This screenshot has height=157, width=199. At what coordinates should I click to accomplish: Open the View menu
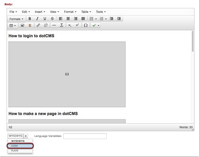[55, 12]
